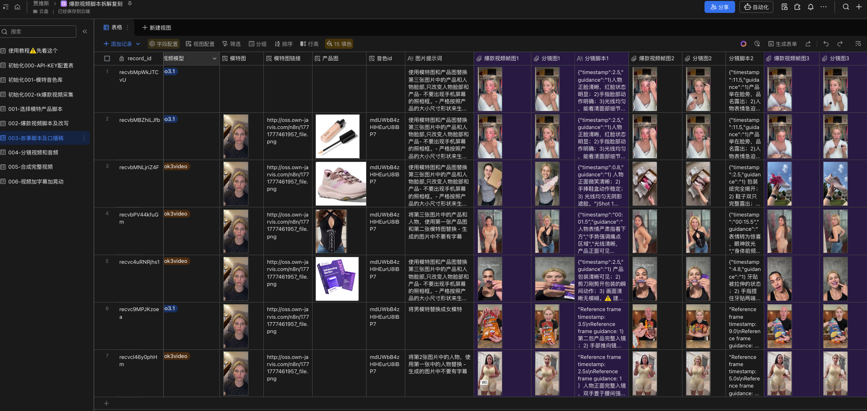
Task: Open the find-in-table search icon
Action: (x=858, y=44)
